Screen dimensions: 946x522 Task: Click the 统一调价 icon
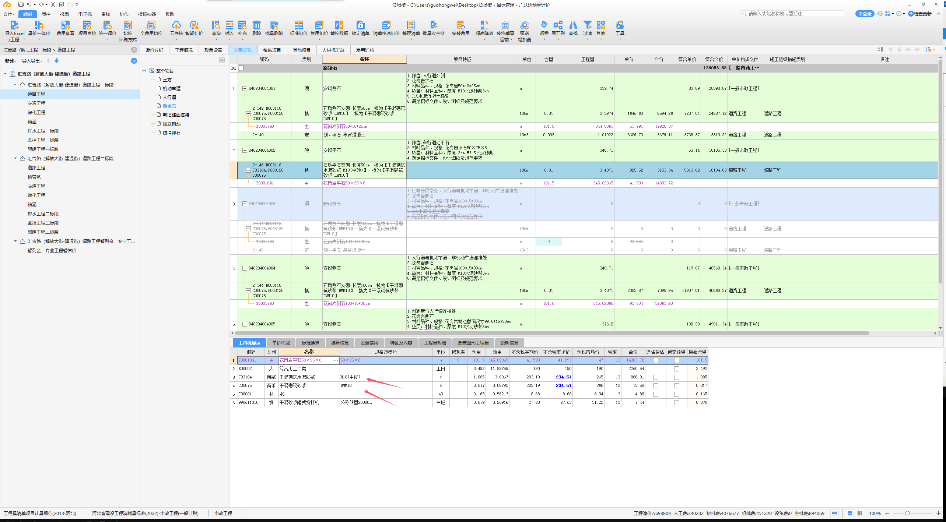click(x=107, y=25)
